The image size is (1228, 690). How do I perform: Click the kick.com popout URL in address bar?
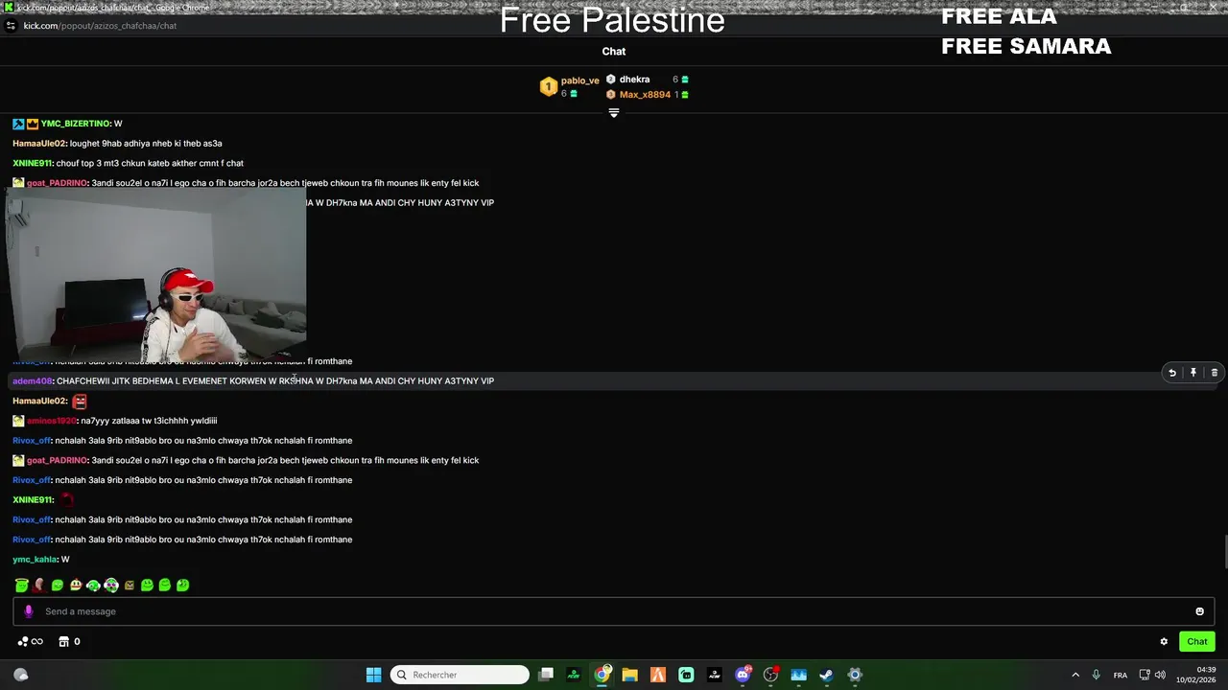tap(100, 26)
